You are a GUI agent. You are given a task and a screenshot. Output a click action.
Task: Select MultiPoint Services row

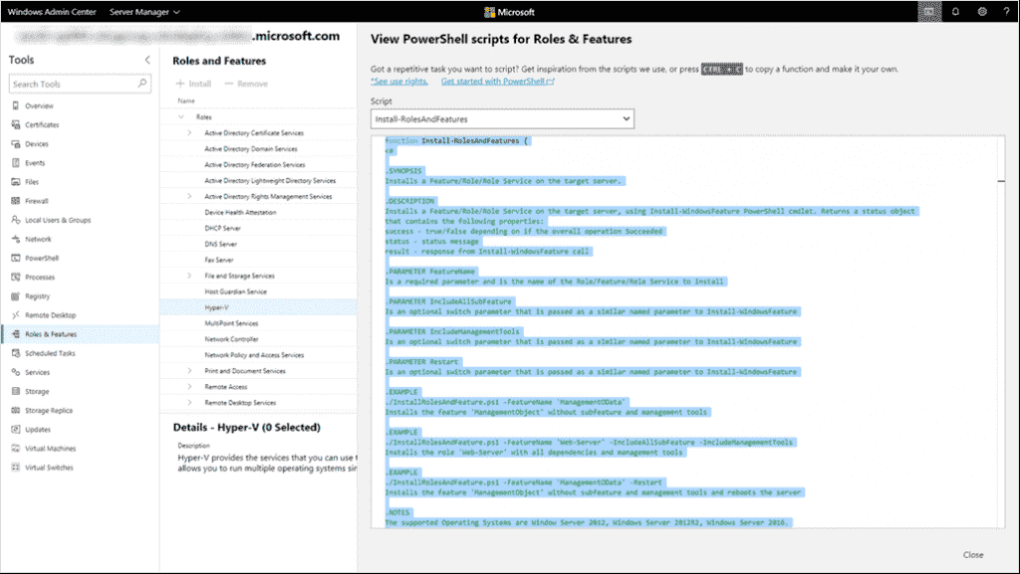pyautogui.click(x=258, y=323)
